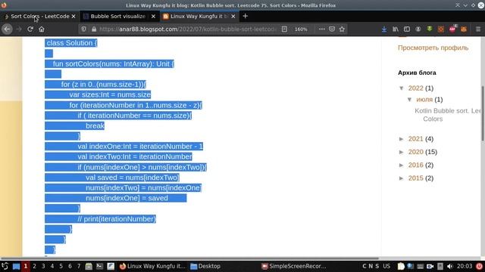
Task: Reload the current page
Action: [30, 29]
